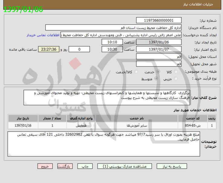
Task: Open مشاهده مدارک پیوستی (1) button
Action: tap(125, 166)
